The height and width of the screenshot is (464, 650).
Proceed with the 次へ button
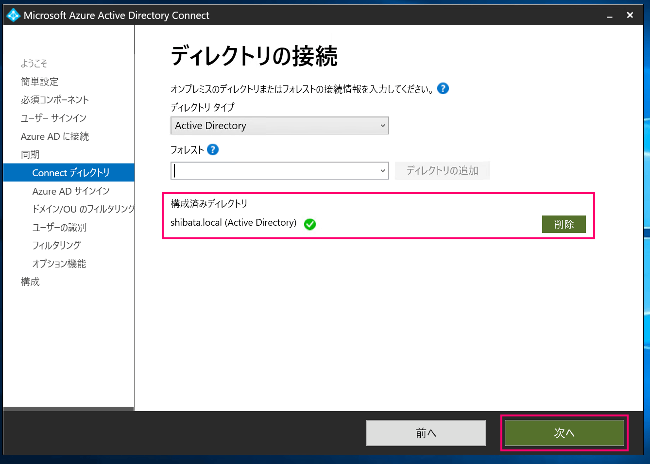coord(564,433)
